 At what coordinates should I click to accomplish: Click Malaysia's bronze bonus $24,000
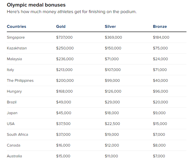[x=160, y=59]
